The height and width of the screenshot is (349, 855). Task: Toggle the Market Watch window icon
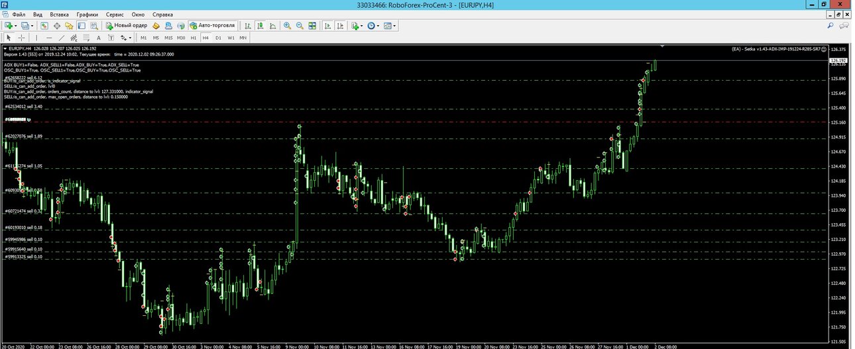tap(44, 26)
